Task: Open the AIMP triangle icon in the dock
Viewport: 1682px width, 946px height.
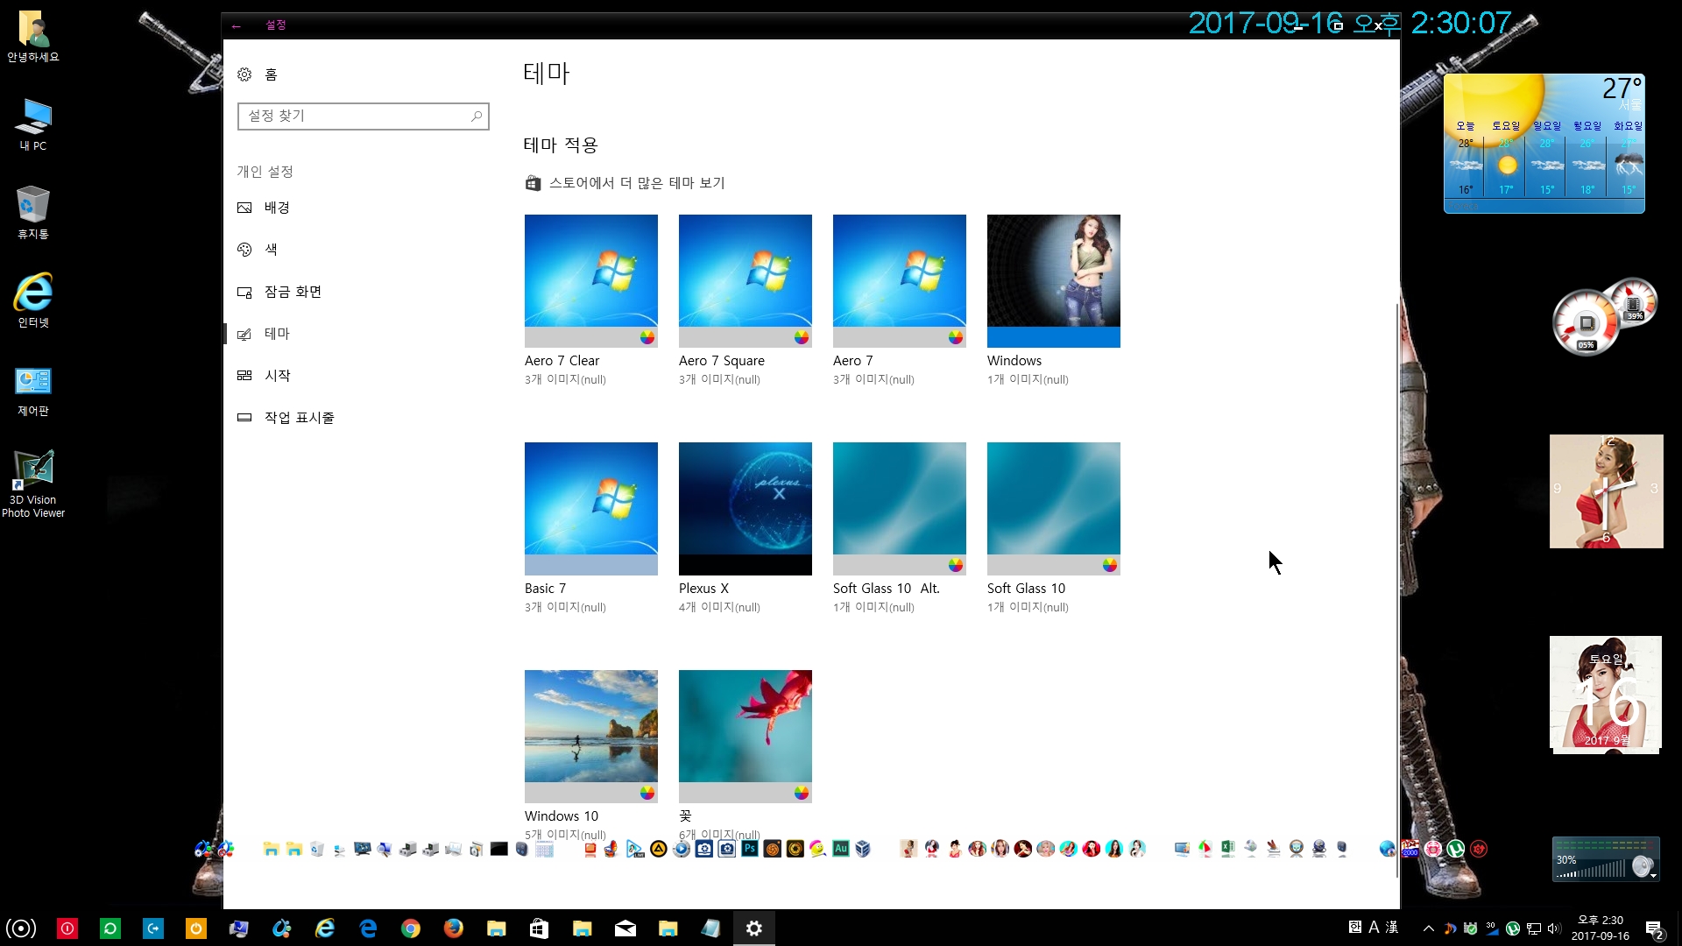Action: point(658,849)
